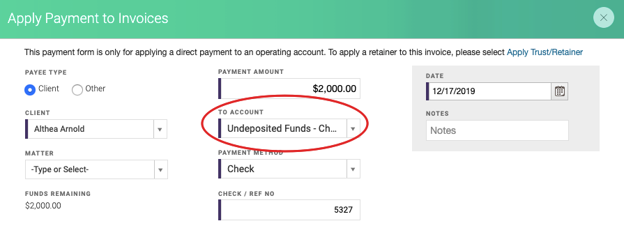Click the Payment Amount field showing $2,000.00

click(289, 89)
